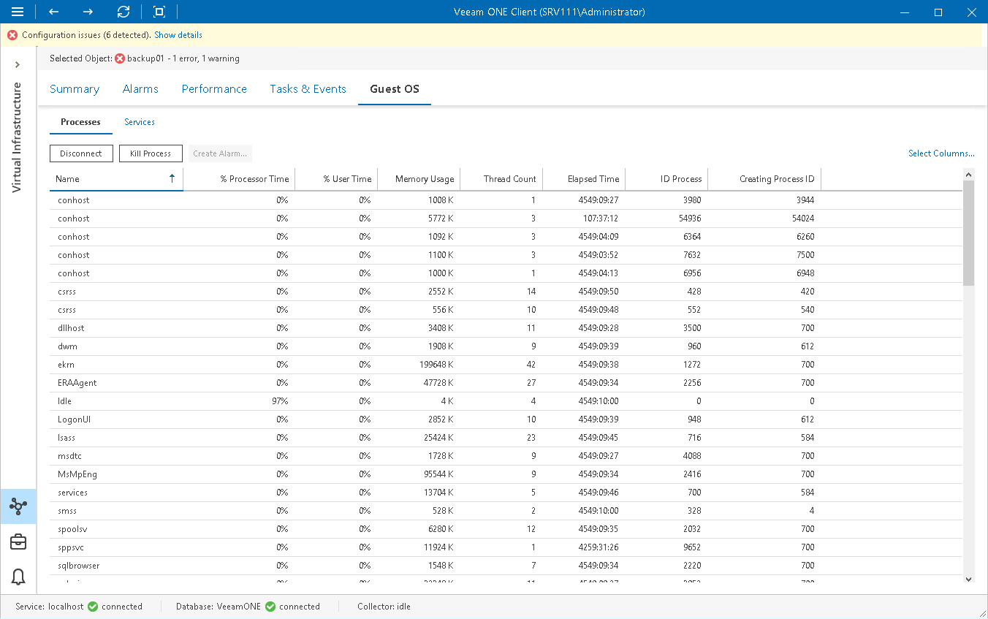Click the red icon in the configuration issues banner
This screenshot has width=988, height=619.
point(12,34)
